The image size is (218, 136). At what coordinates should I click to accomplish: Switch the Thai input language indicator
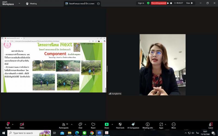pyautogui.click(x=197, y=133)
